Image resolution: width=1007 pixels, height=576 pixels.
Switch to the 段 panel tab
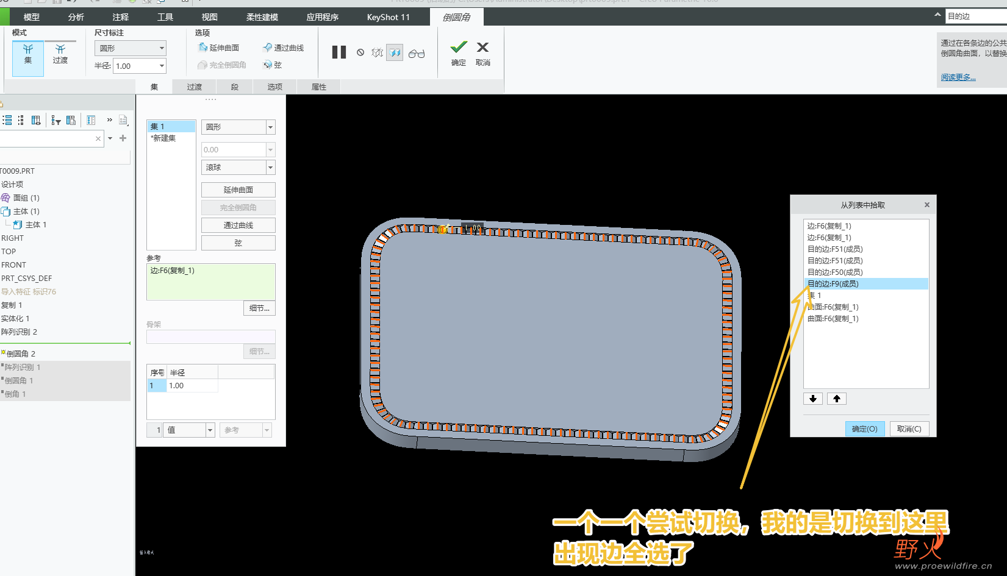235,87
